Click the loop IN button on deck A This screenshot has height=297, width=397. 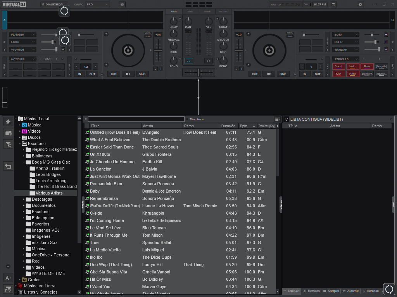79,74
